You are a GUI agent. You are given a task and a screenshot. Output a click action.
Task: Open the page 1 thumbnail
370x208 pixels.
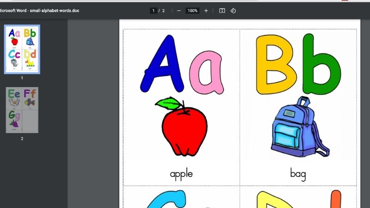(22, 49)
